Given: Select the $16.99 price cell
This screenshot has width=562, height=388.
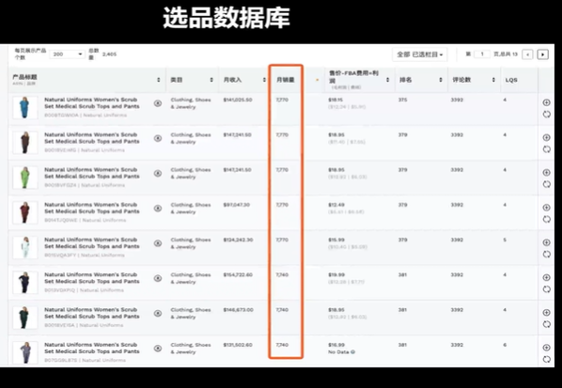Looking at the screenshot, I should (x=336, y=345).
